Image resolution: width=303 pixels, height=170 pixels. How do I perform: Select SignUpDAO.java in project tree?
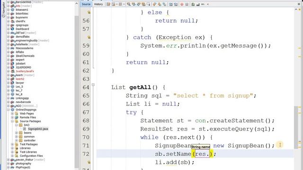38,129
